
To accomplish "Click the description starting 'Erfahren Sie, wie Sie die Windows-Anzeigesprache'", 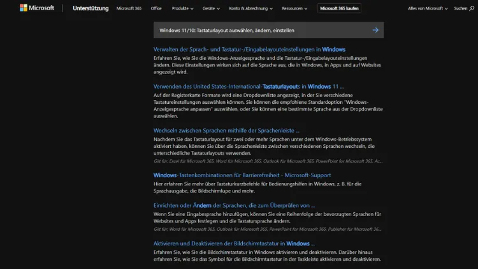I will coord(267,65).
